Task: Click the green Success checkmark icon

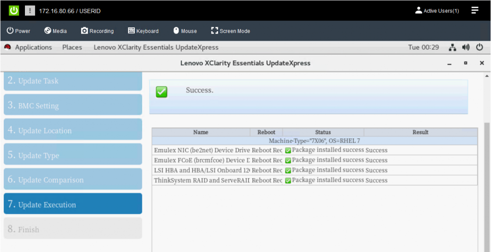Action: (x=162, y=92)
